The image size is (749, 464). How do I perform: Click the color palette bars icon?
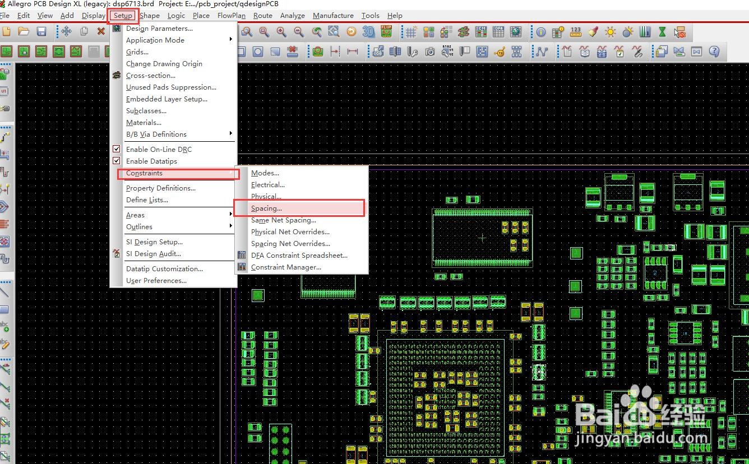[x=645, y=32]
